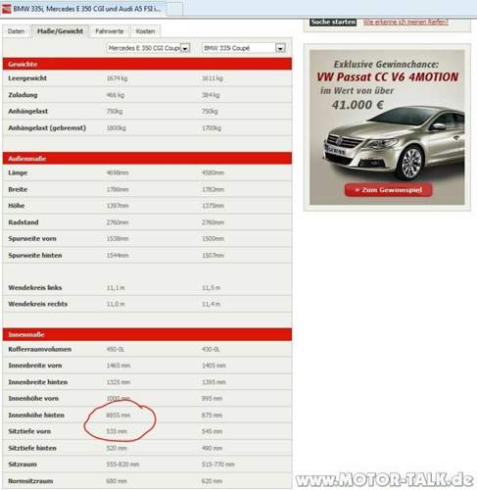Click the Anhängelast (gebremst) row label
The image size is (477, 490).
(x=47, y=128)
